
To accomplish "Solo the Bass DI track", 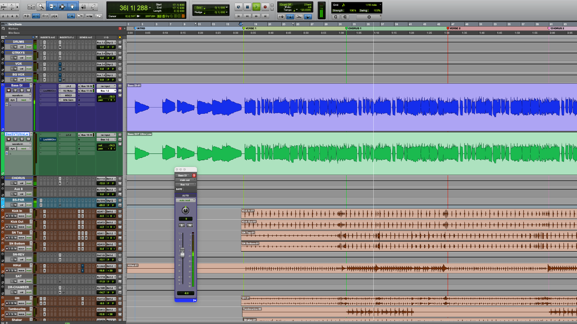I will pyautogui.click(x=22, y=90).
